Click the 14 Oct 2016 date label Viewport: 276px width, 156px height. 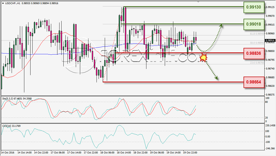point(8,152)
